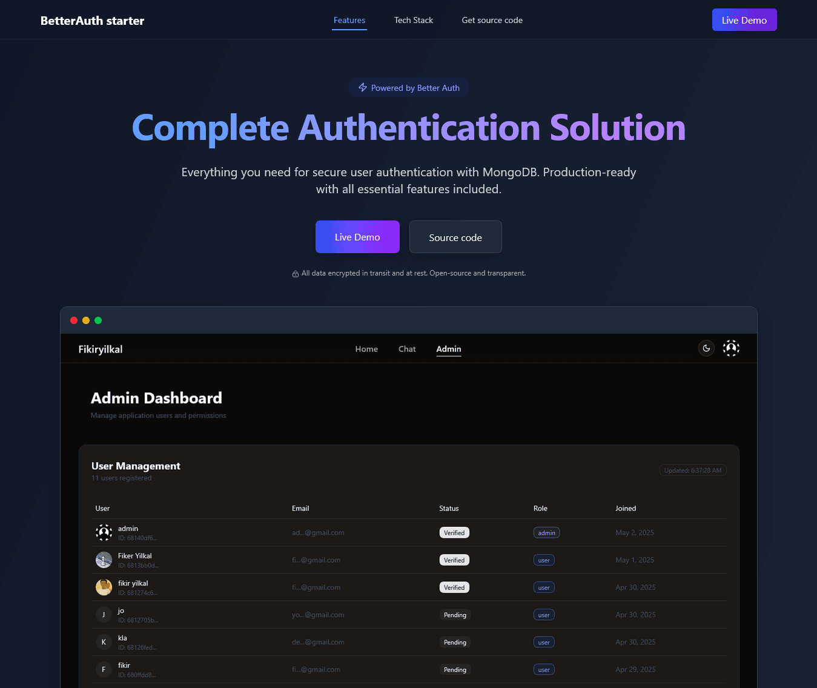This screenshot has height=688, width=817.
Task: Toggle admin's Verified status badge
Action: tap(454, 532)
